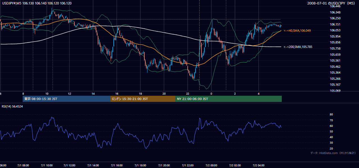Click hour tick 0 under price chart
359x168 pixels.
pos(211,94)
